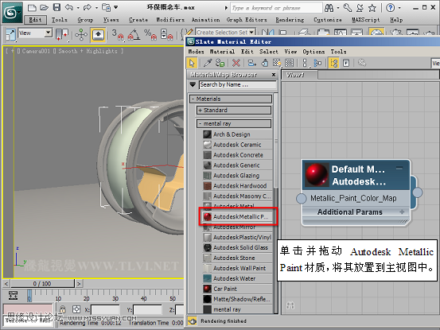440x330 pixels.
Task: Delete selected with red X icon
Action: point(236,63)
